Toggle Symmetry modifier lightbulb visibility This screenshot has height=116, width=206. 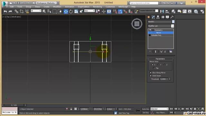coord(150,30)
